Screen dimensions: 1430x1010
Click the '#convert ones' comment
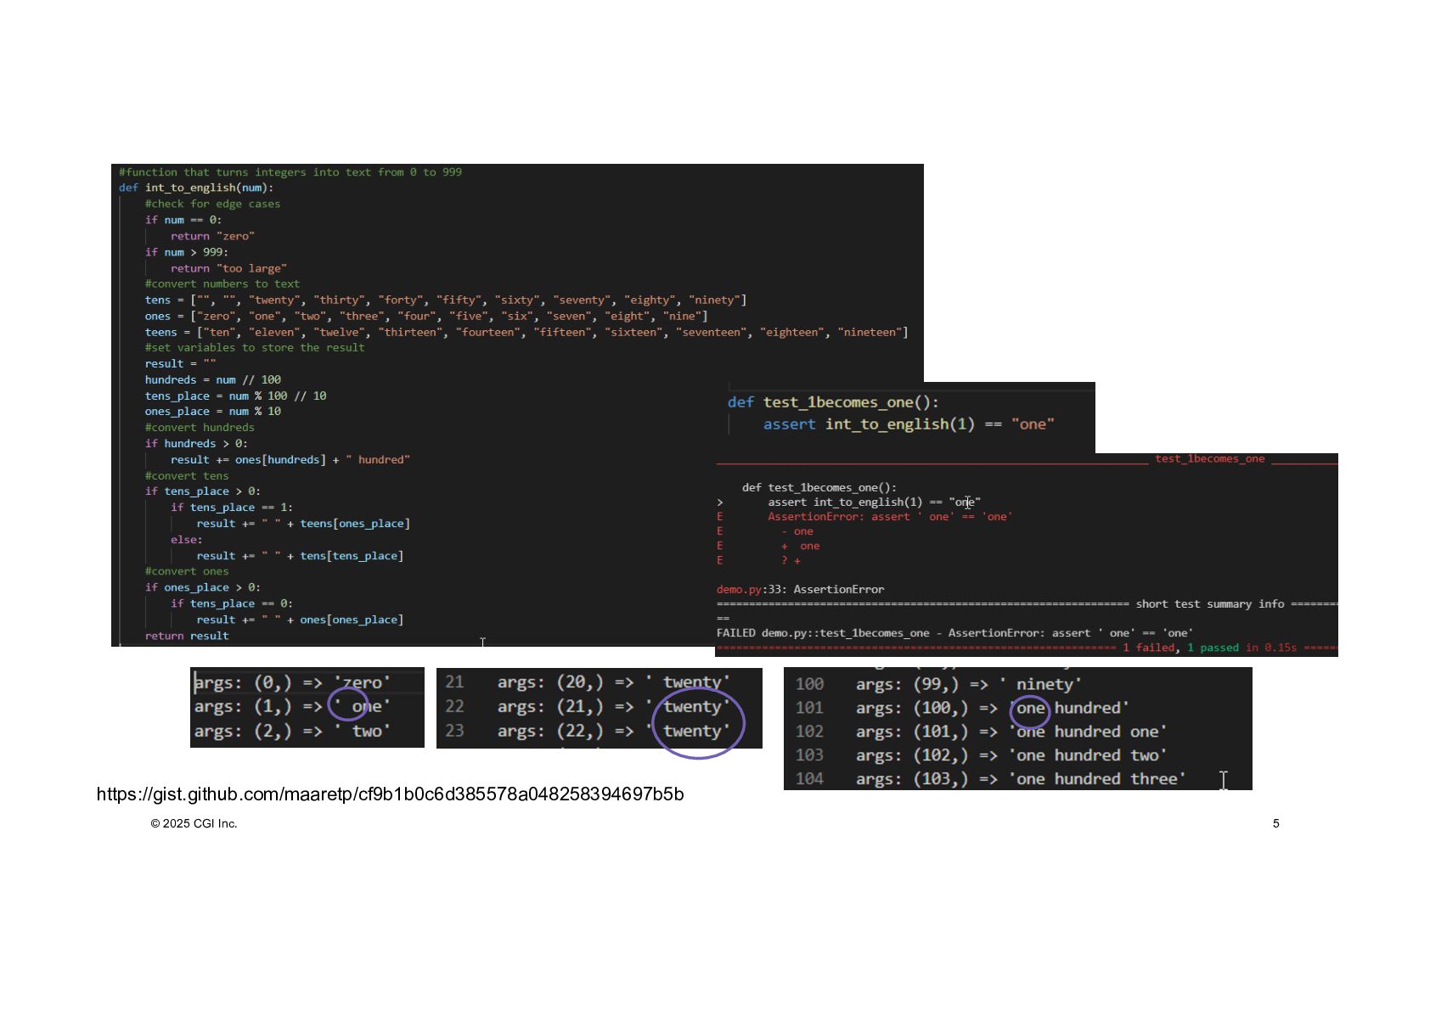coord(187,571)
